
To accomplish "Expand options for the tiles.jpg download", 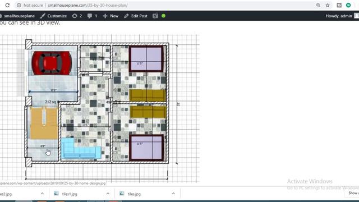I will click(x=173, y=194).
